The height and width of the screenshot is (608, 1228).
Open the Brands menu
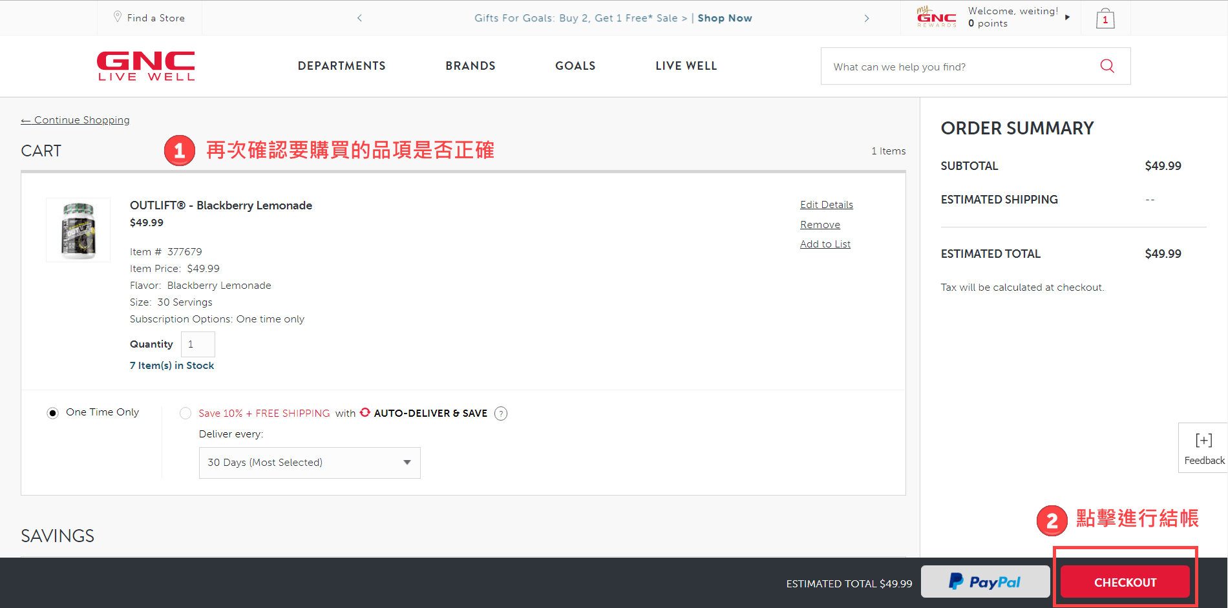click(470, 66)
